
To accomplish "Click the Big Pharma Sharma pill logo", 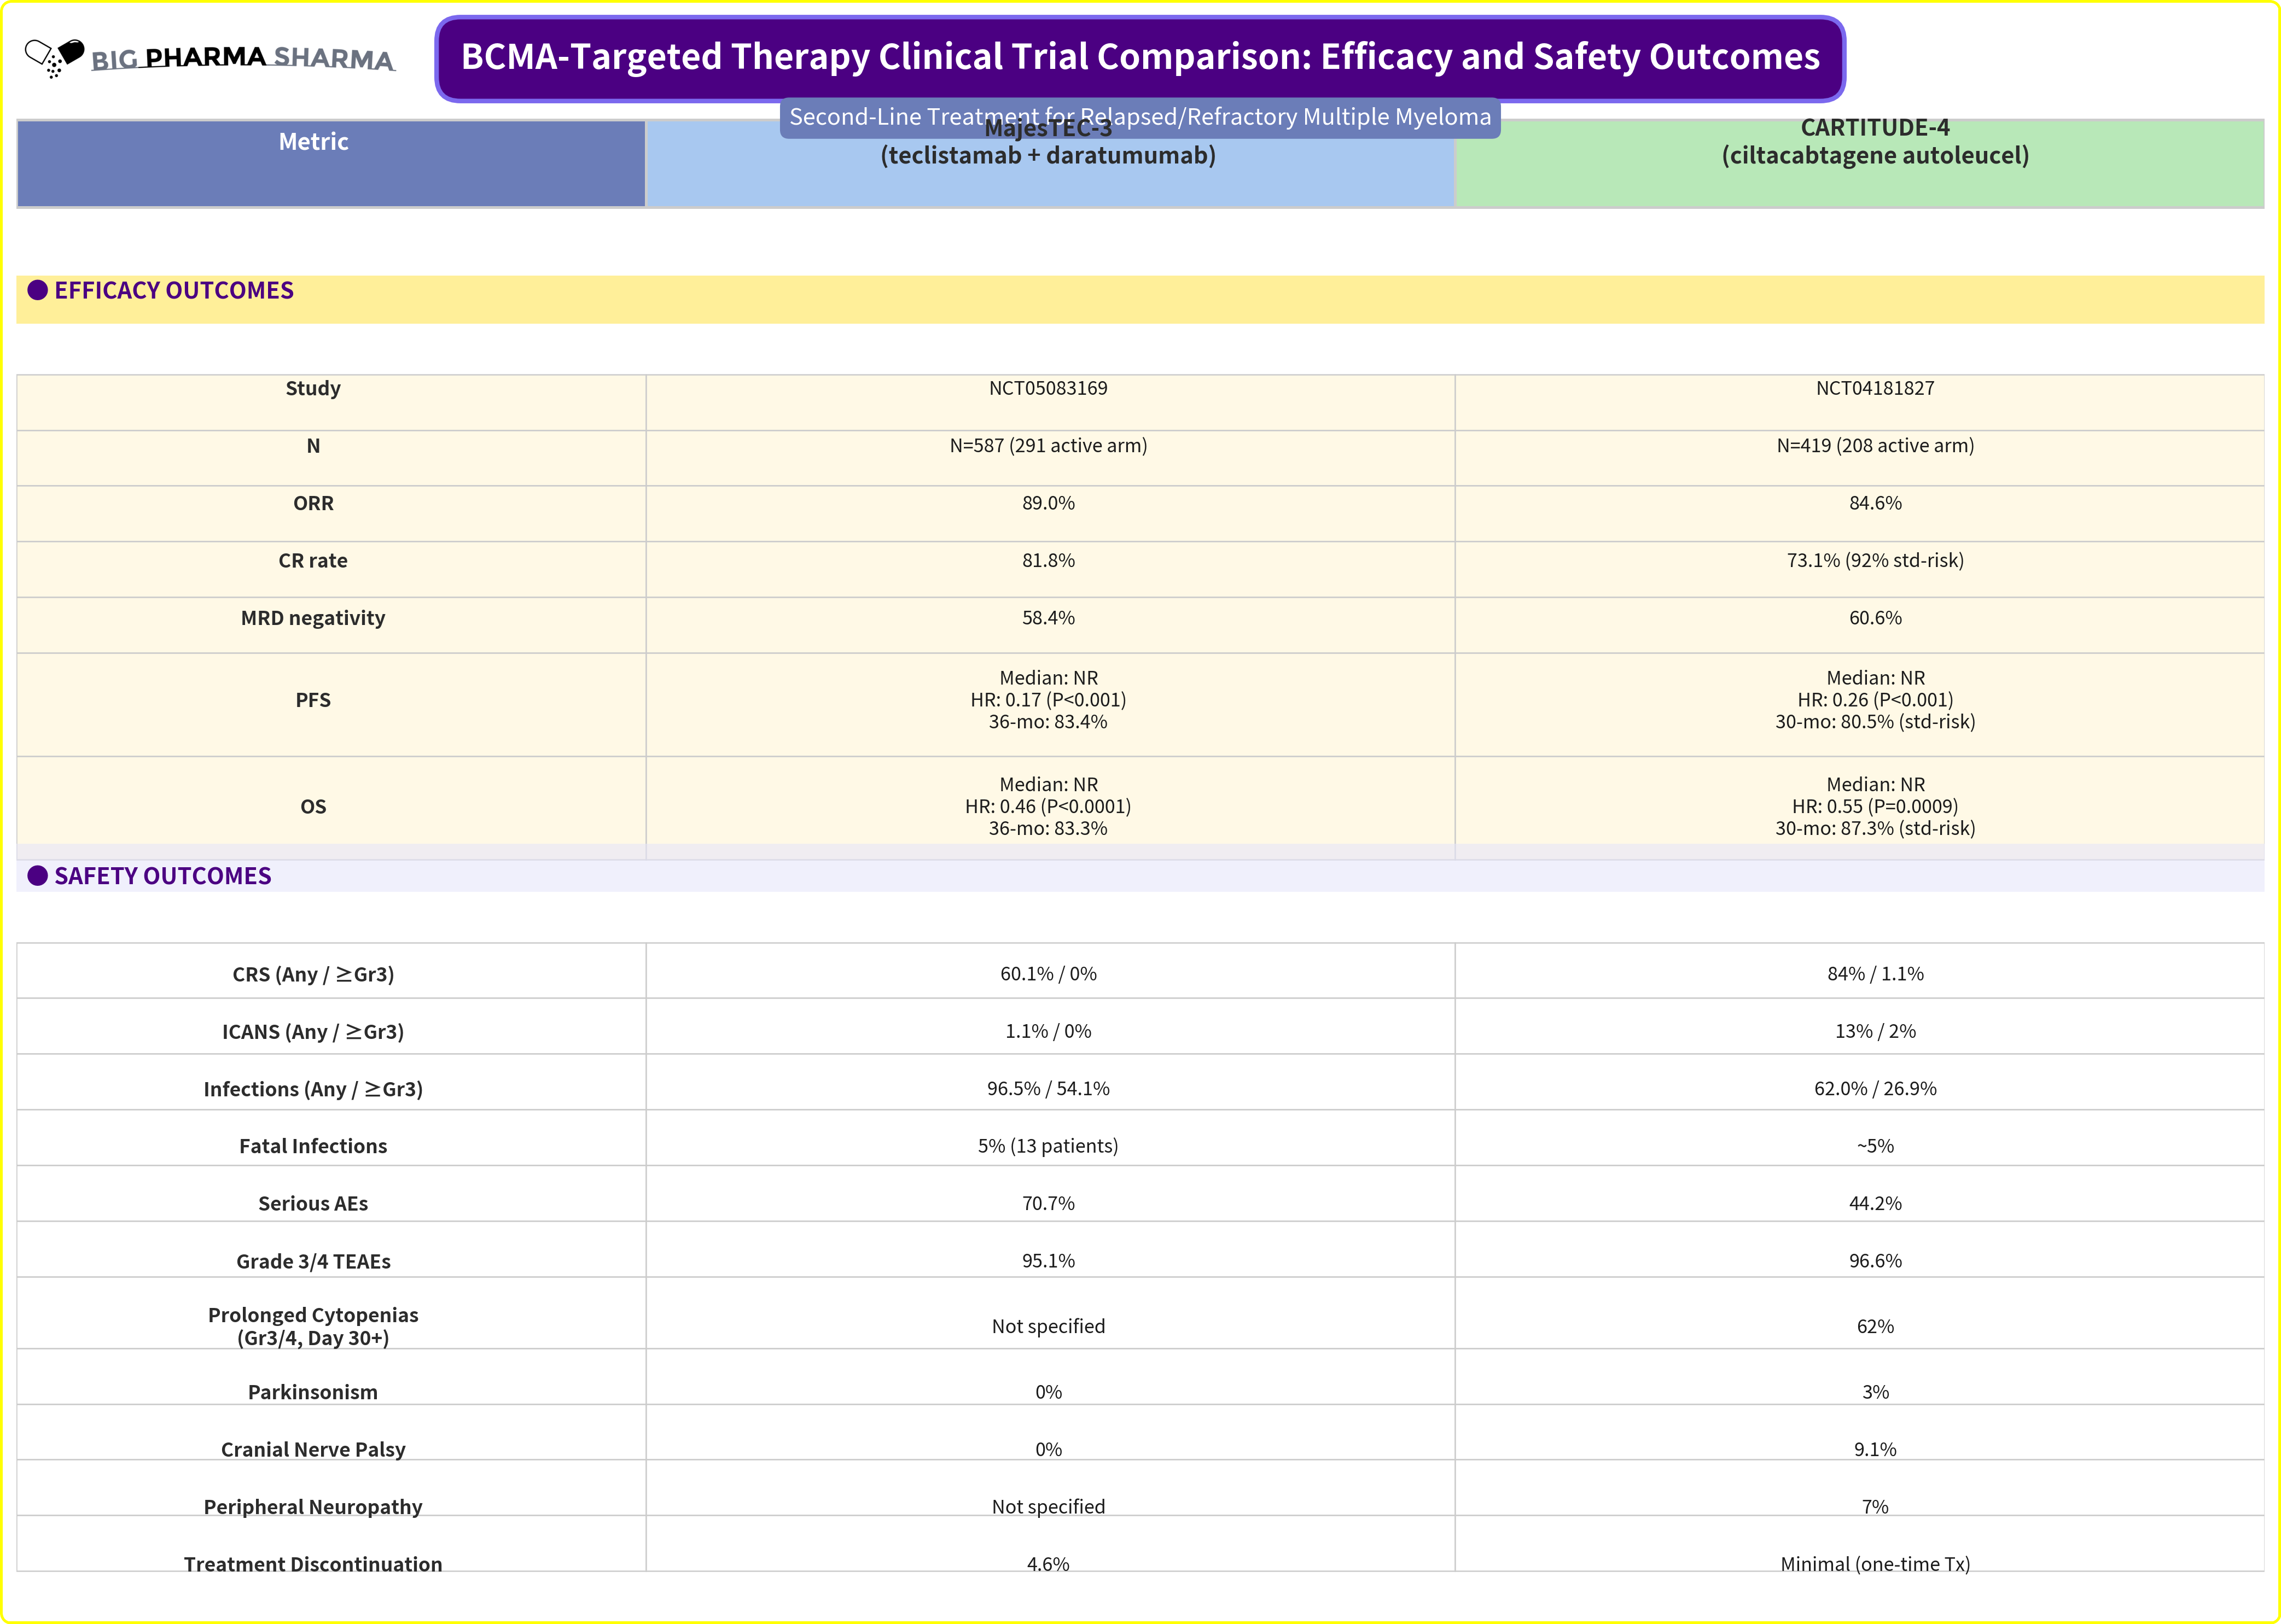I will point(54,57).
